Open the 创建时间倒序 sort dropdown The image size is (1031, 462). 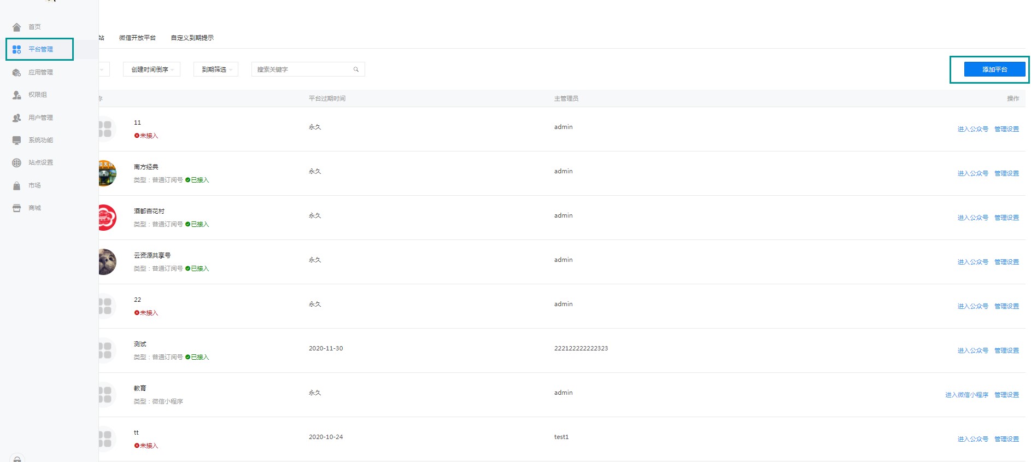pos(152,69)
